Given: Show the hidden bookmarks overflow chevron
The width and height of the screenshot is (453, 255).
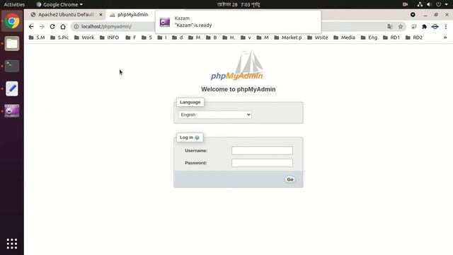Looking at the screenshot, I should pos(445,38).
